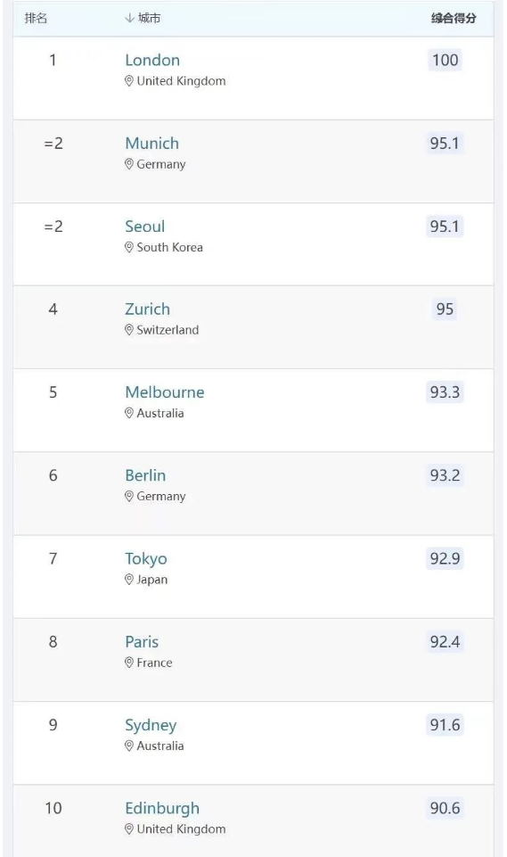507x857 pixels.
Task: Open the Seoul city link
Action: [x=144, y=227]
